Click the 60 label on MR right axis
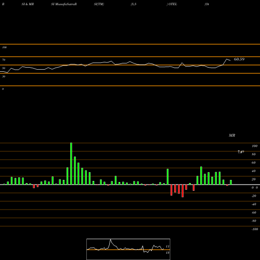This screenshot has width=260, height=260. coord(254,163)
